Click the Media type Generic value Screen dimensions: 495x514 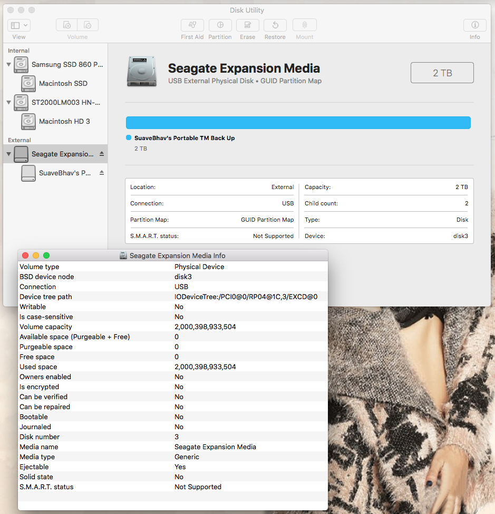pos(187,457)
